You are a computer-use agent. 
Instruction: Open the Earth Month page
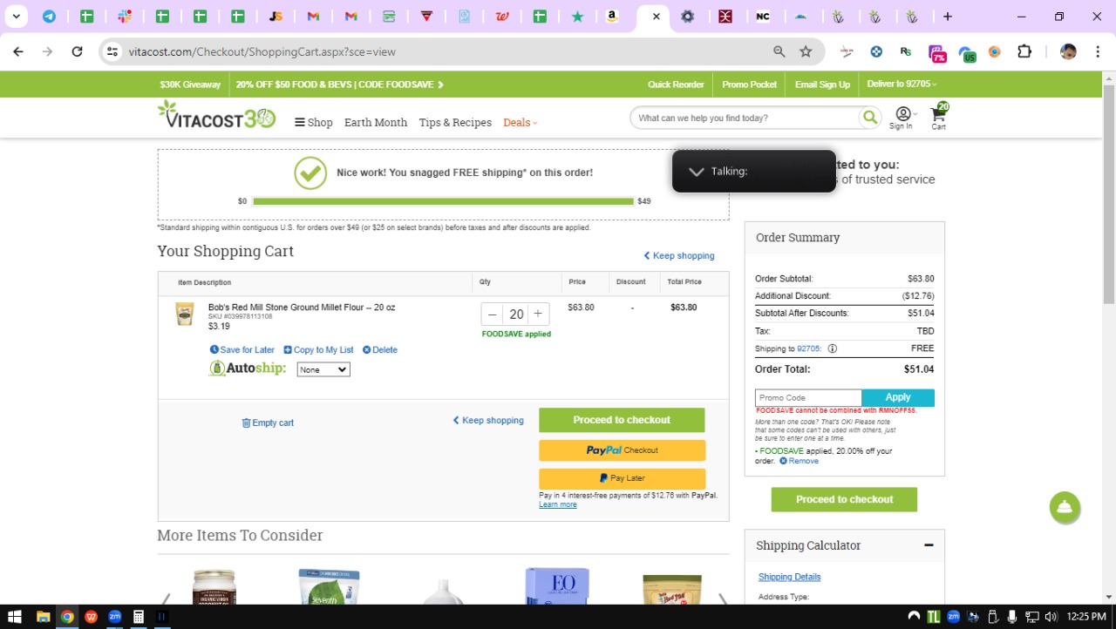pyautogui.click(x=376, y=123)
